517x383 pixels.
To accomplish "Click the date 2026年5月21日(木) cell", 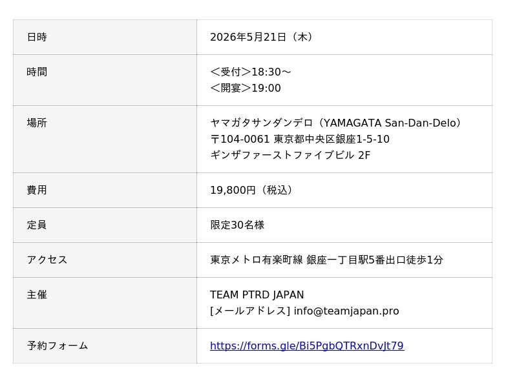I will (344, 37).
